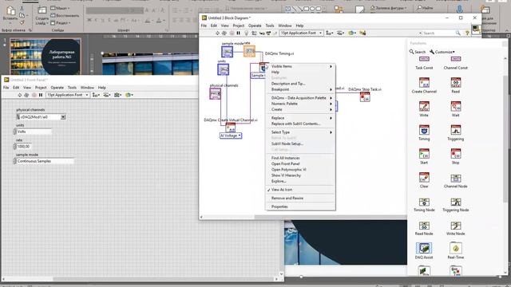Image resolution: width=511 pixels, height=287 pixels.
Task: Open the Real-Time subpalette icon
Action: click(456, 248)
